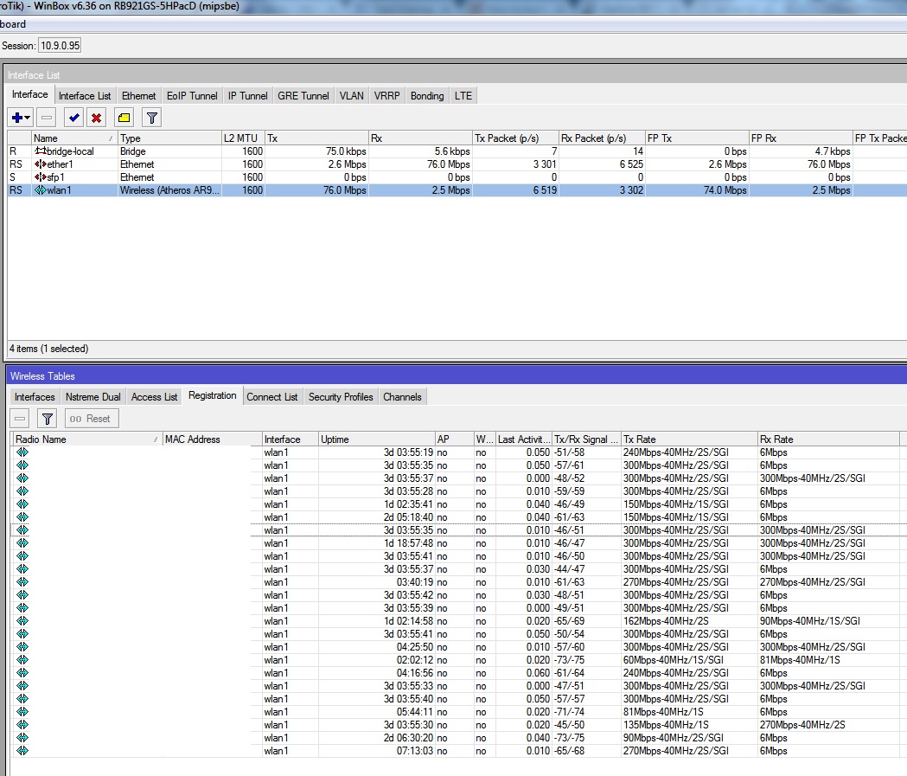Click client icon in row with uptime 1d 18:57:48
907x776 pixels.
click(x=22, y=542)
